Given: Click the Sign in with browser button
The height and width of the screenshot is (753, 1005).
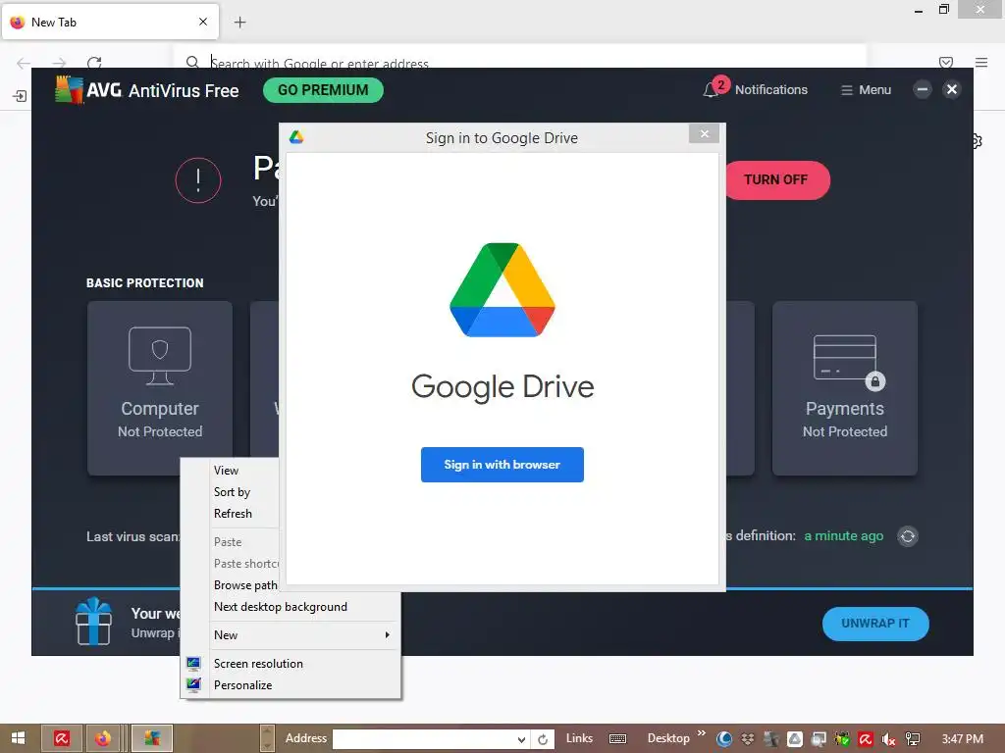Looking at the screenshot, I should 502,464.
